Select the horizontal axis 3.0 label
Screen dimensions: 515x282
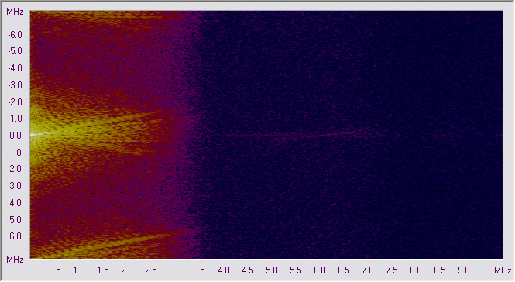pos(175,270)
